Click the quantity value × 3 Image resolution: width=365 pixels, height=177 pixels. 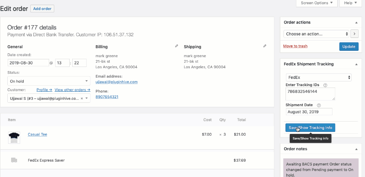(x=223, y=134)
